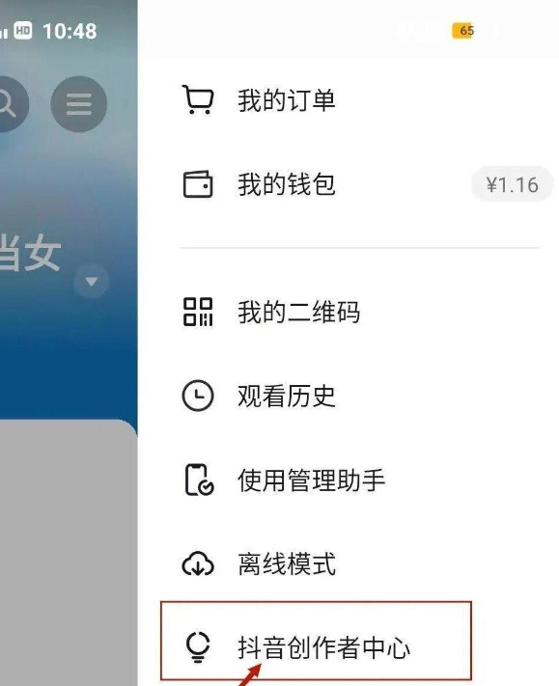Tap the gray panel behind the drawer

click(x=68, y=551)
